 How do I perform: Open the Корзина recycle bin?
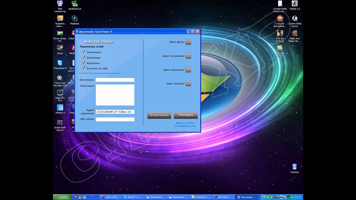295,168
